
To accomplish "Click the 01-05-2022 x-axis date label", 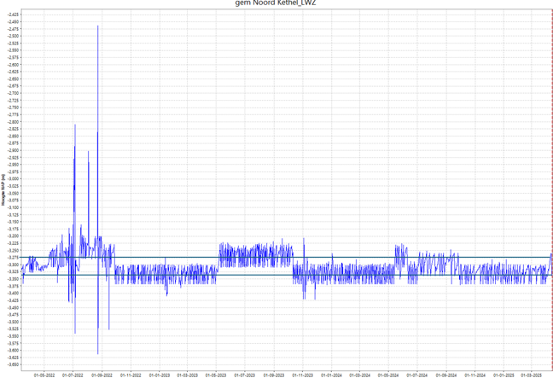I will coord(44,374).
